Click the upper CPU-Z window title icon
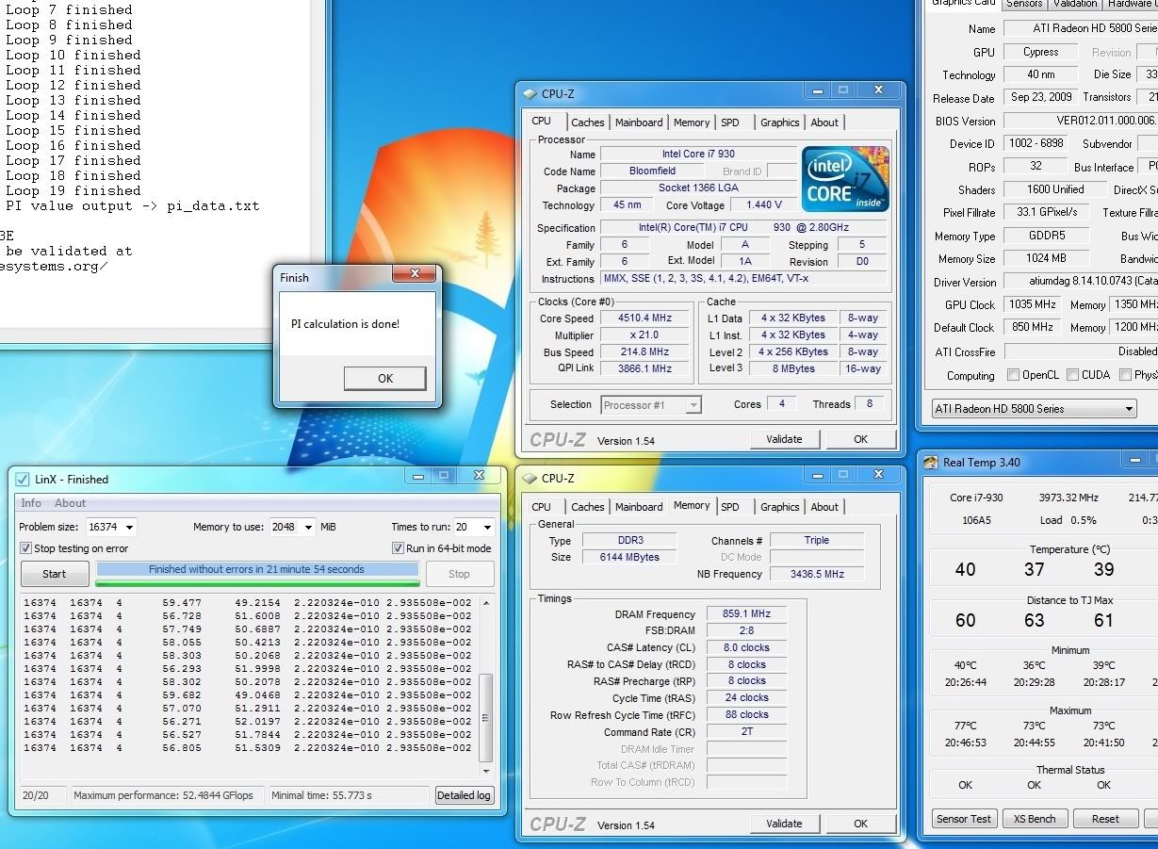Screen dimensions: 1158x849 530,93
